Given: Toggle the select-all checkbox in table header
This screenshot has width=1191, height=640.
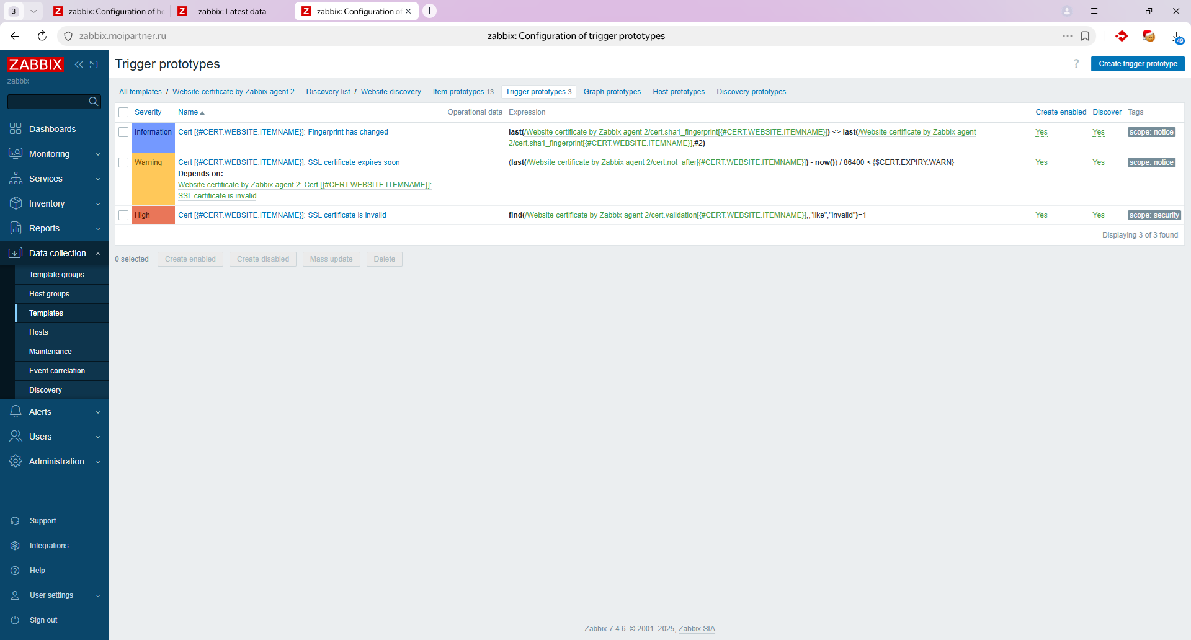Looking at the screenshot, I should [x=123, y=112].
